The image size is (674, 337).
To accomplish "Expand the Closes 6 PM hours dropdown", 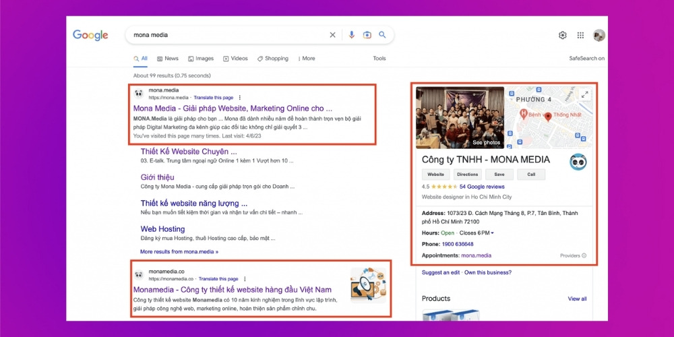I will [x=477, y=233].
